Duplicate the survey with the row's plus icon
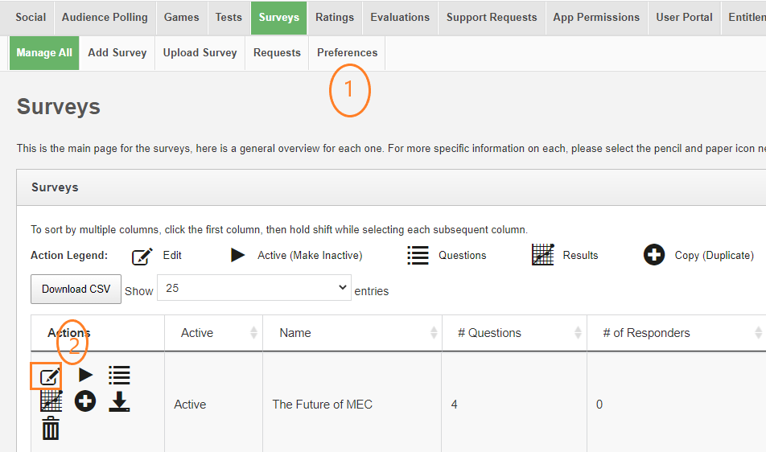Viewport: 766px width, 452px height. coord(85,401)
